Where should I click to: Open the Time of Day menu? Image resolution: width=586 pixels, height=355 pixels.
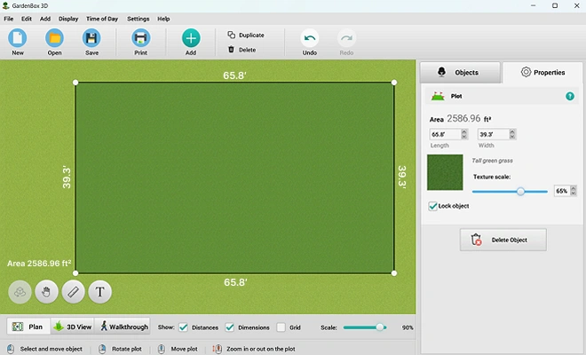pyautogui.click(x=102, y=19)
